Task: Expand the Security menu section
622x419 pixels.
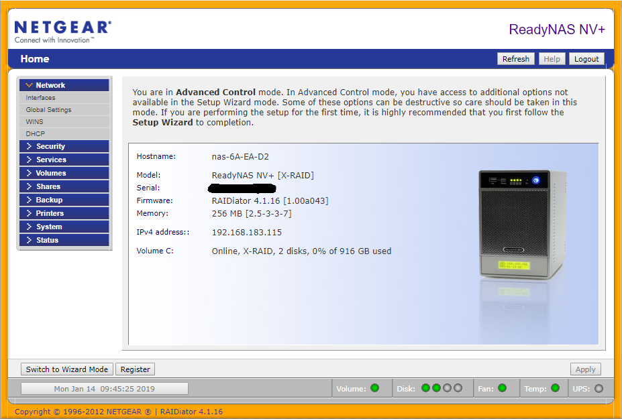Action: 64,146
